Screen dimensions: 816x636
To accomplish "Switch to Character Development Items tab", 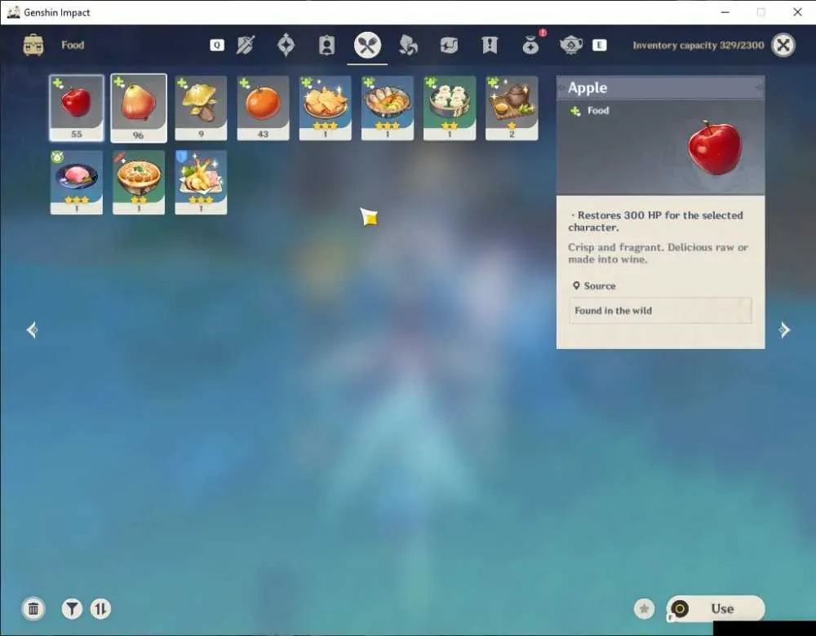I will pos(326,45).
